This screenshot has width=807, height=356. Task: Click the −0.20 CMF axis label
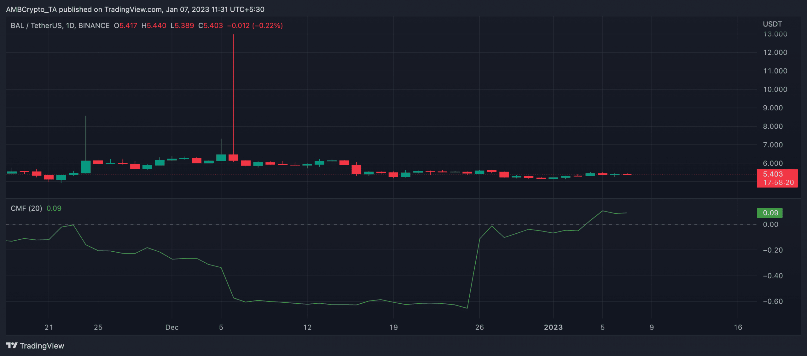pos(773,250)
